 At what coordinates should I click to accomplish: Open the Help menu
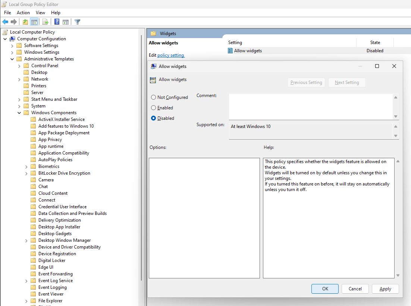pyautogui.click(x=56, y=13)
